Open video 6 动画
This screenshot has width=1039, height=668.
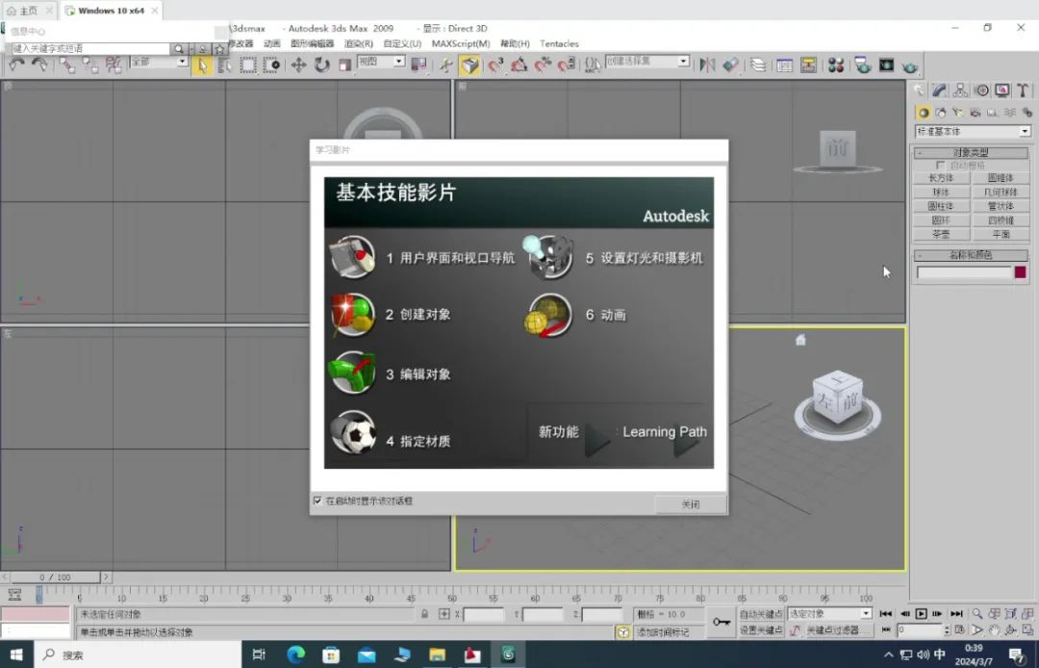[x=575, y=315]
